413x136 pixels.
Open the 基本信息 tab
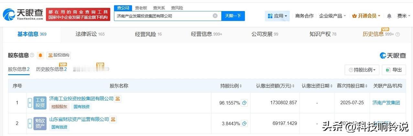(32, 34)
